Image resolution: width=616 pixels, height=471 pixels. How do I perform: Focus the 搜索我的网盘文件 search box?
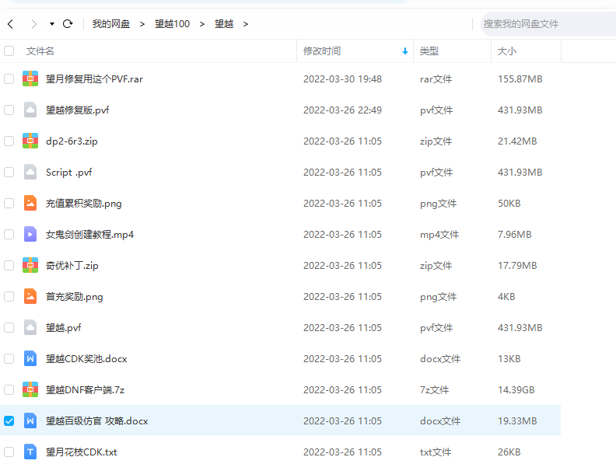click(548, 24)
